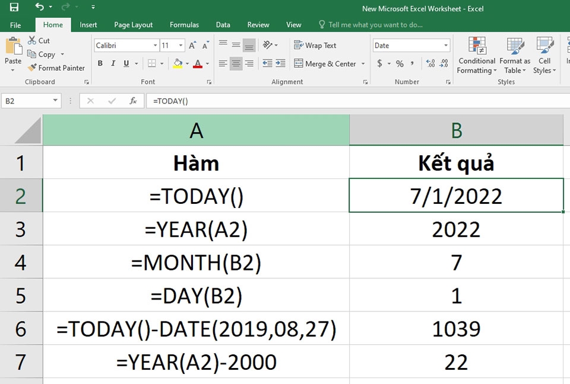Switch to the View tab
Screen dimensions: 570x384
tap(293, 25)
